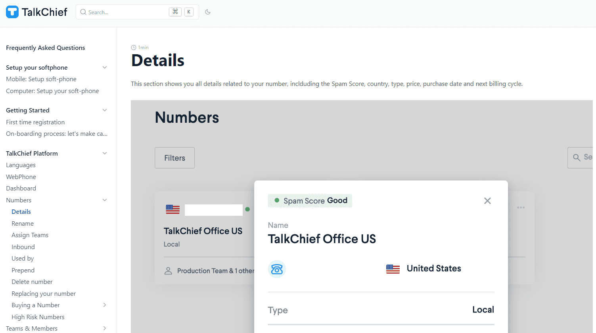This screenshot has width=596, height=333.
Task: Click the Spam Score Good badge
Action: (x=310, y=201)
